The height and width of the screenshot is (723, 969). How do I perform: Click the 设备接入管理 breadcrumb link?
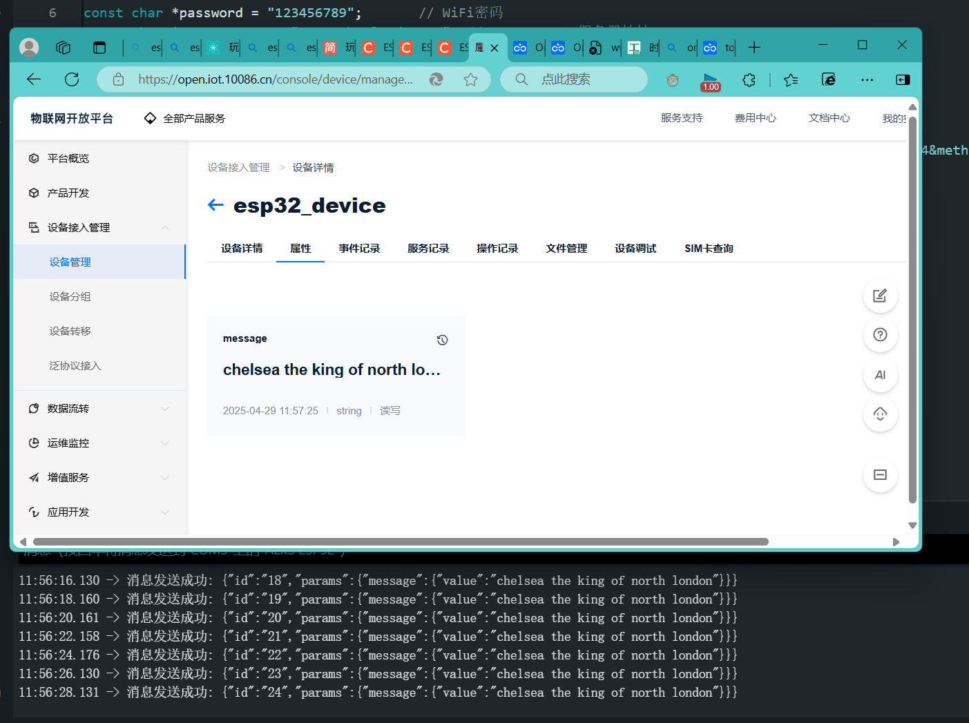pos(238,167)
